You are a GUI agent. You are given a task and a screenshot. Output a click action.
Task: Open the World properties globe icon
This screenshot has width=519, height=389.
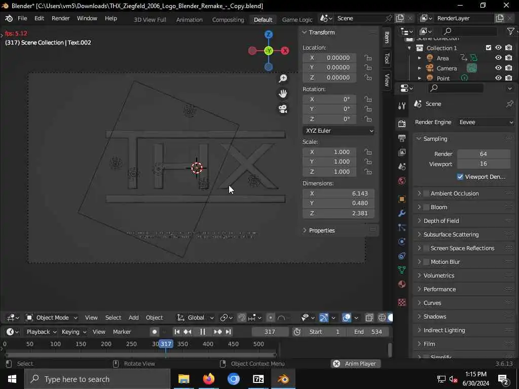click(402, 181)
